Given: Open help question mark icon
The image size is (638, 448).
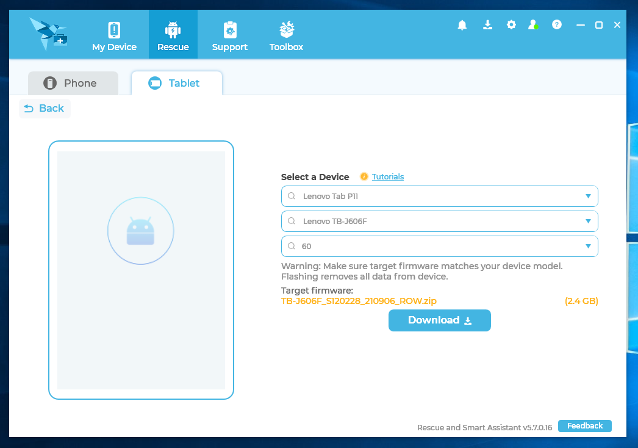Looking at the screenshot, I should [x=557, y=25].
